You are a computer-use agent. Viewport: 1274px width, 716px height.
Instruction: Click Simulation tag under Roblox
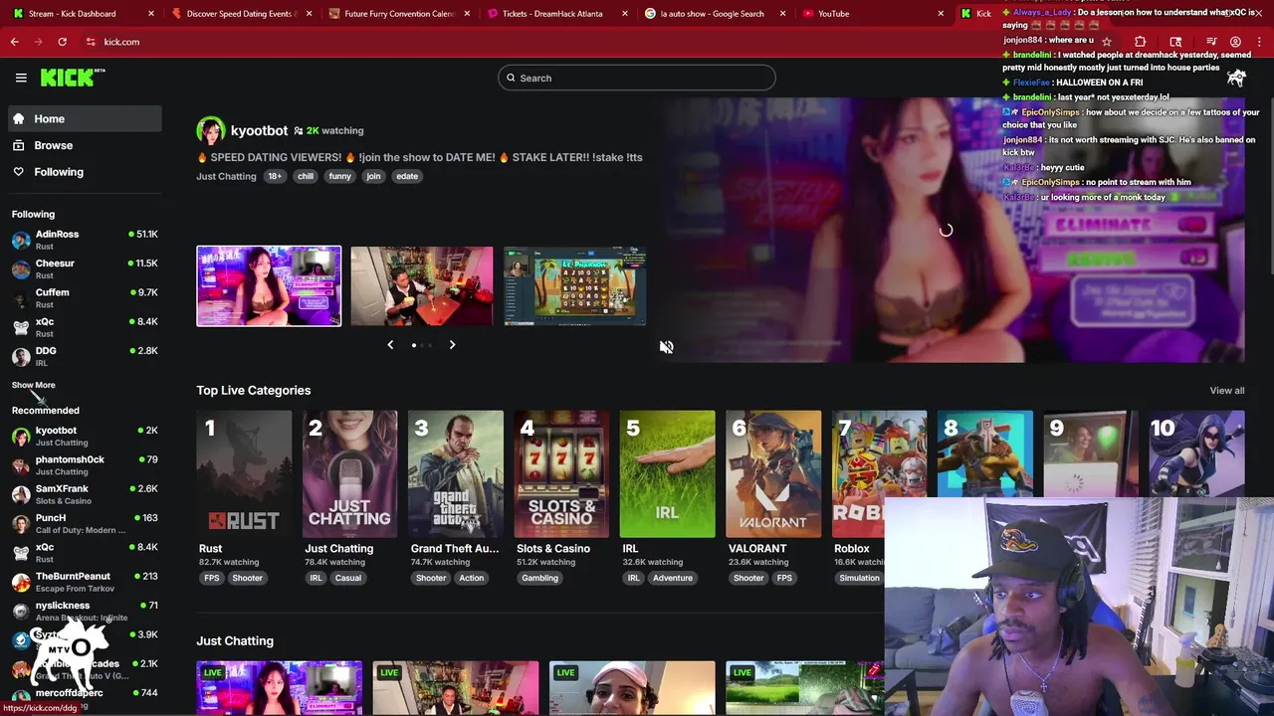tap(858, 578)
